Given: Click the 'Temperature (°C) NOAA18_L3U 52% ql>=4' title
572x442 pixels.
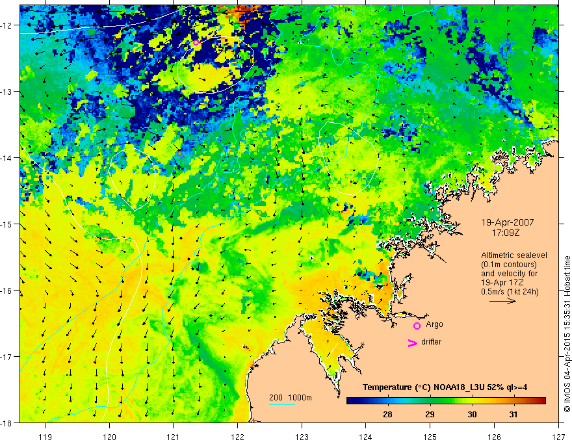Looking at the screenshot, I should [445, 387].
